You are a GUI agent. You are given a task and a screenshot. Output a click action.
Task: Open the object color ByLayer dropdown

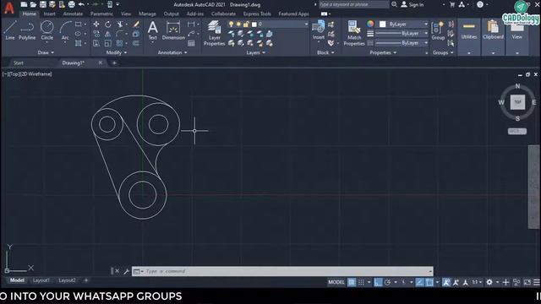pyautogui.click(x=404, y=24)
